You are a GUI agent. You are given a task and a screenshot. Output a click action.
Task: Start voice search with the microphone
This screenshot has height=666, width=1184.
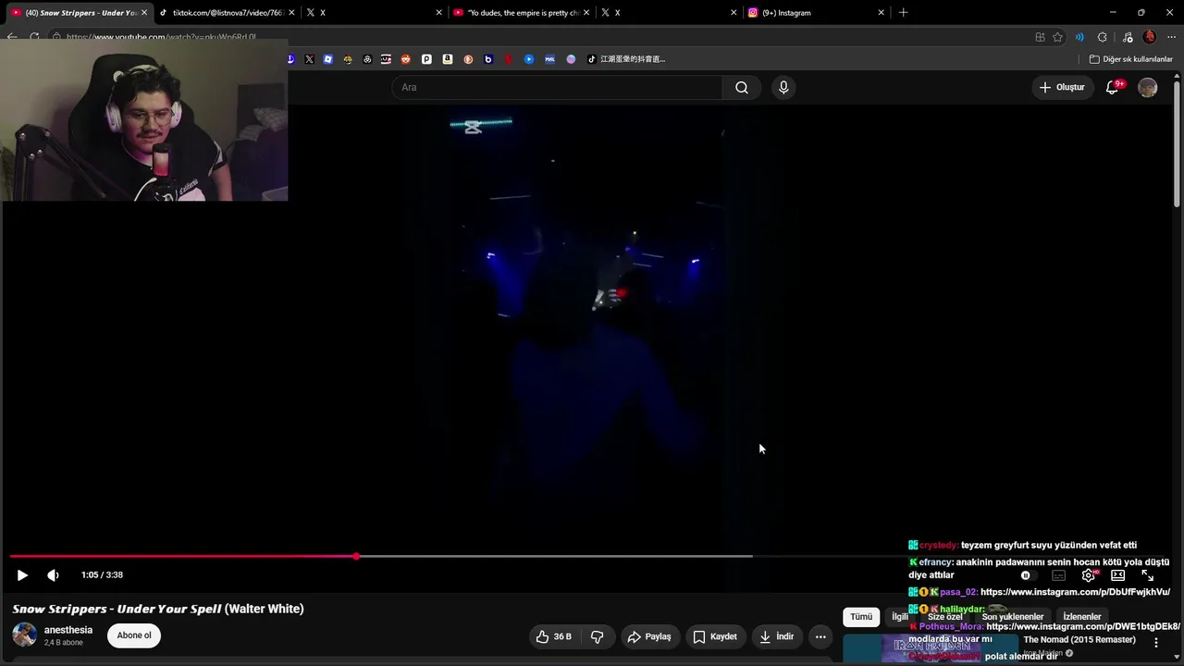pyautogui.click(x=783, y=87)
